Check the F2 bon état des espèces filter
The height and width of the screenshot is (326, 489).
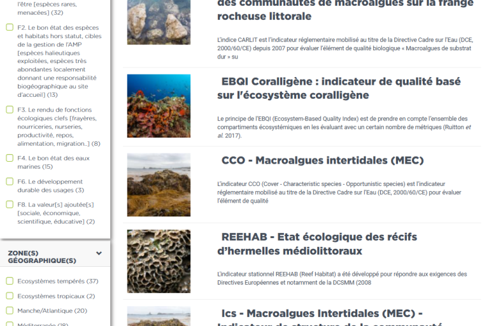point(10,27)
